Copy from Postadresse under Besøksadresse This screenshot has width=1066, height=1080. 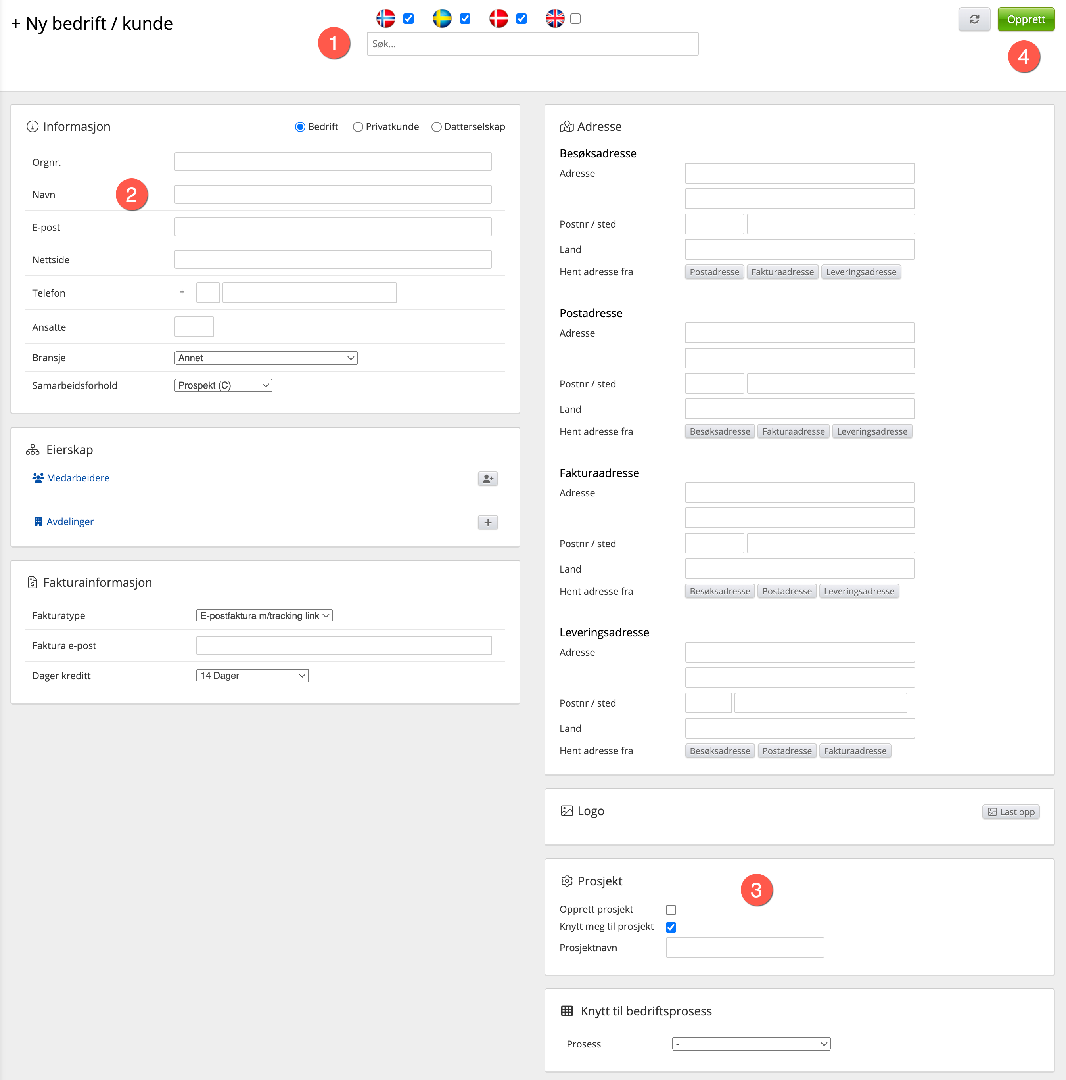[714, 272]
